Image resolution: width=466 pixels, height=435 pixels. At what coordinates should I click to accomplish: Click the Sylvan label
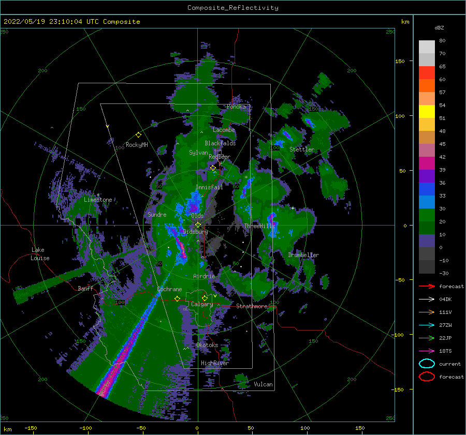198,153
